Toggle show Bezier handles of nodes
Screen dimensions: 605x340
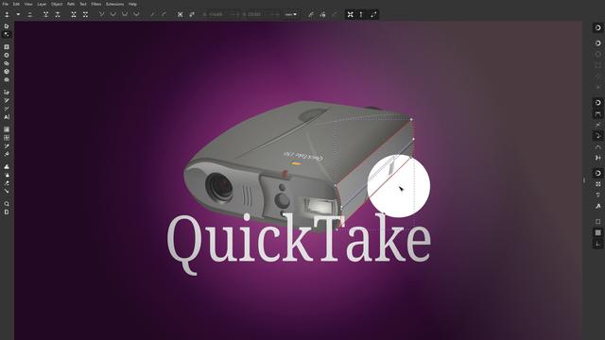point(361,14)
